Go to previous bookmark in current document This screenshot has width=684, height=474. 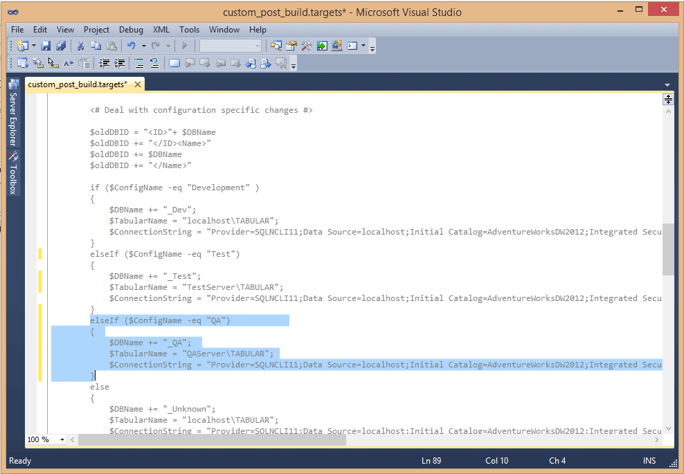coord(251,63)
